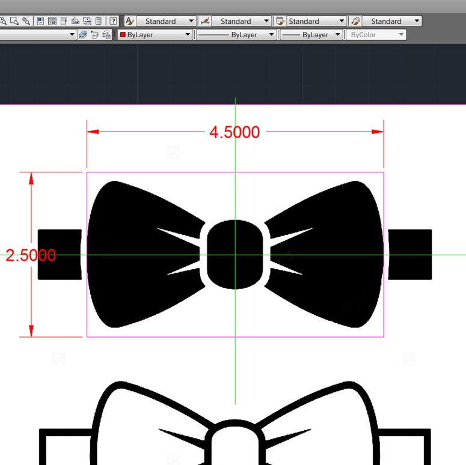Open the DesignCenter icon
This screenshot has width=466, height=465.
tap(52, 21)
